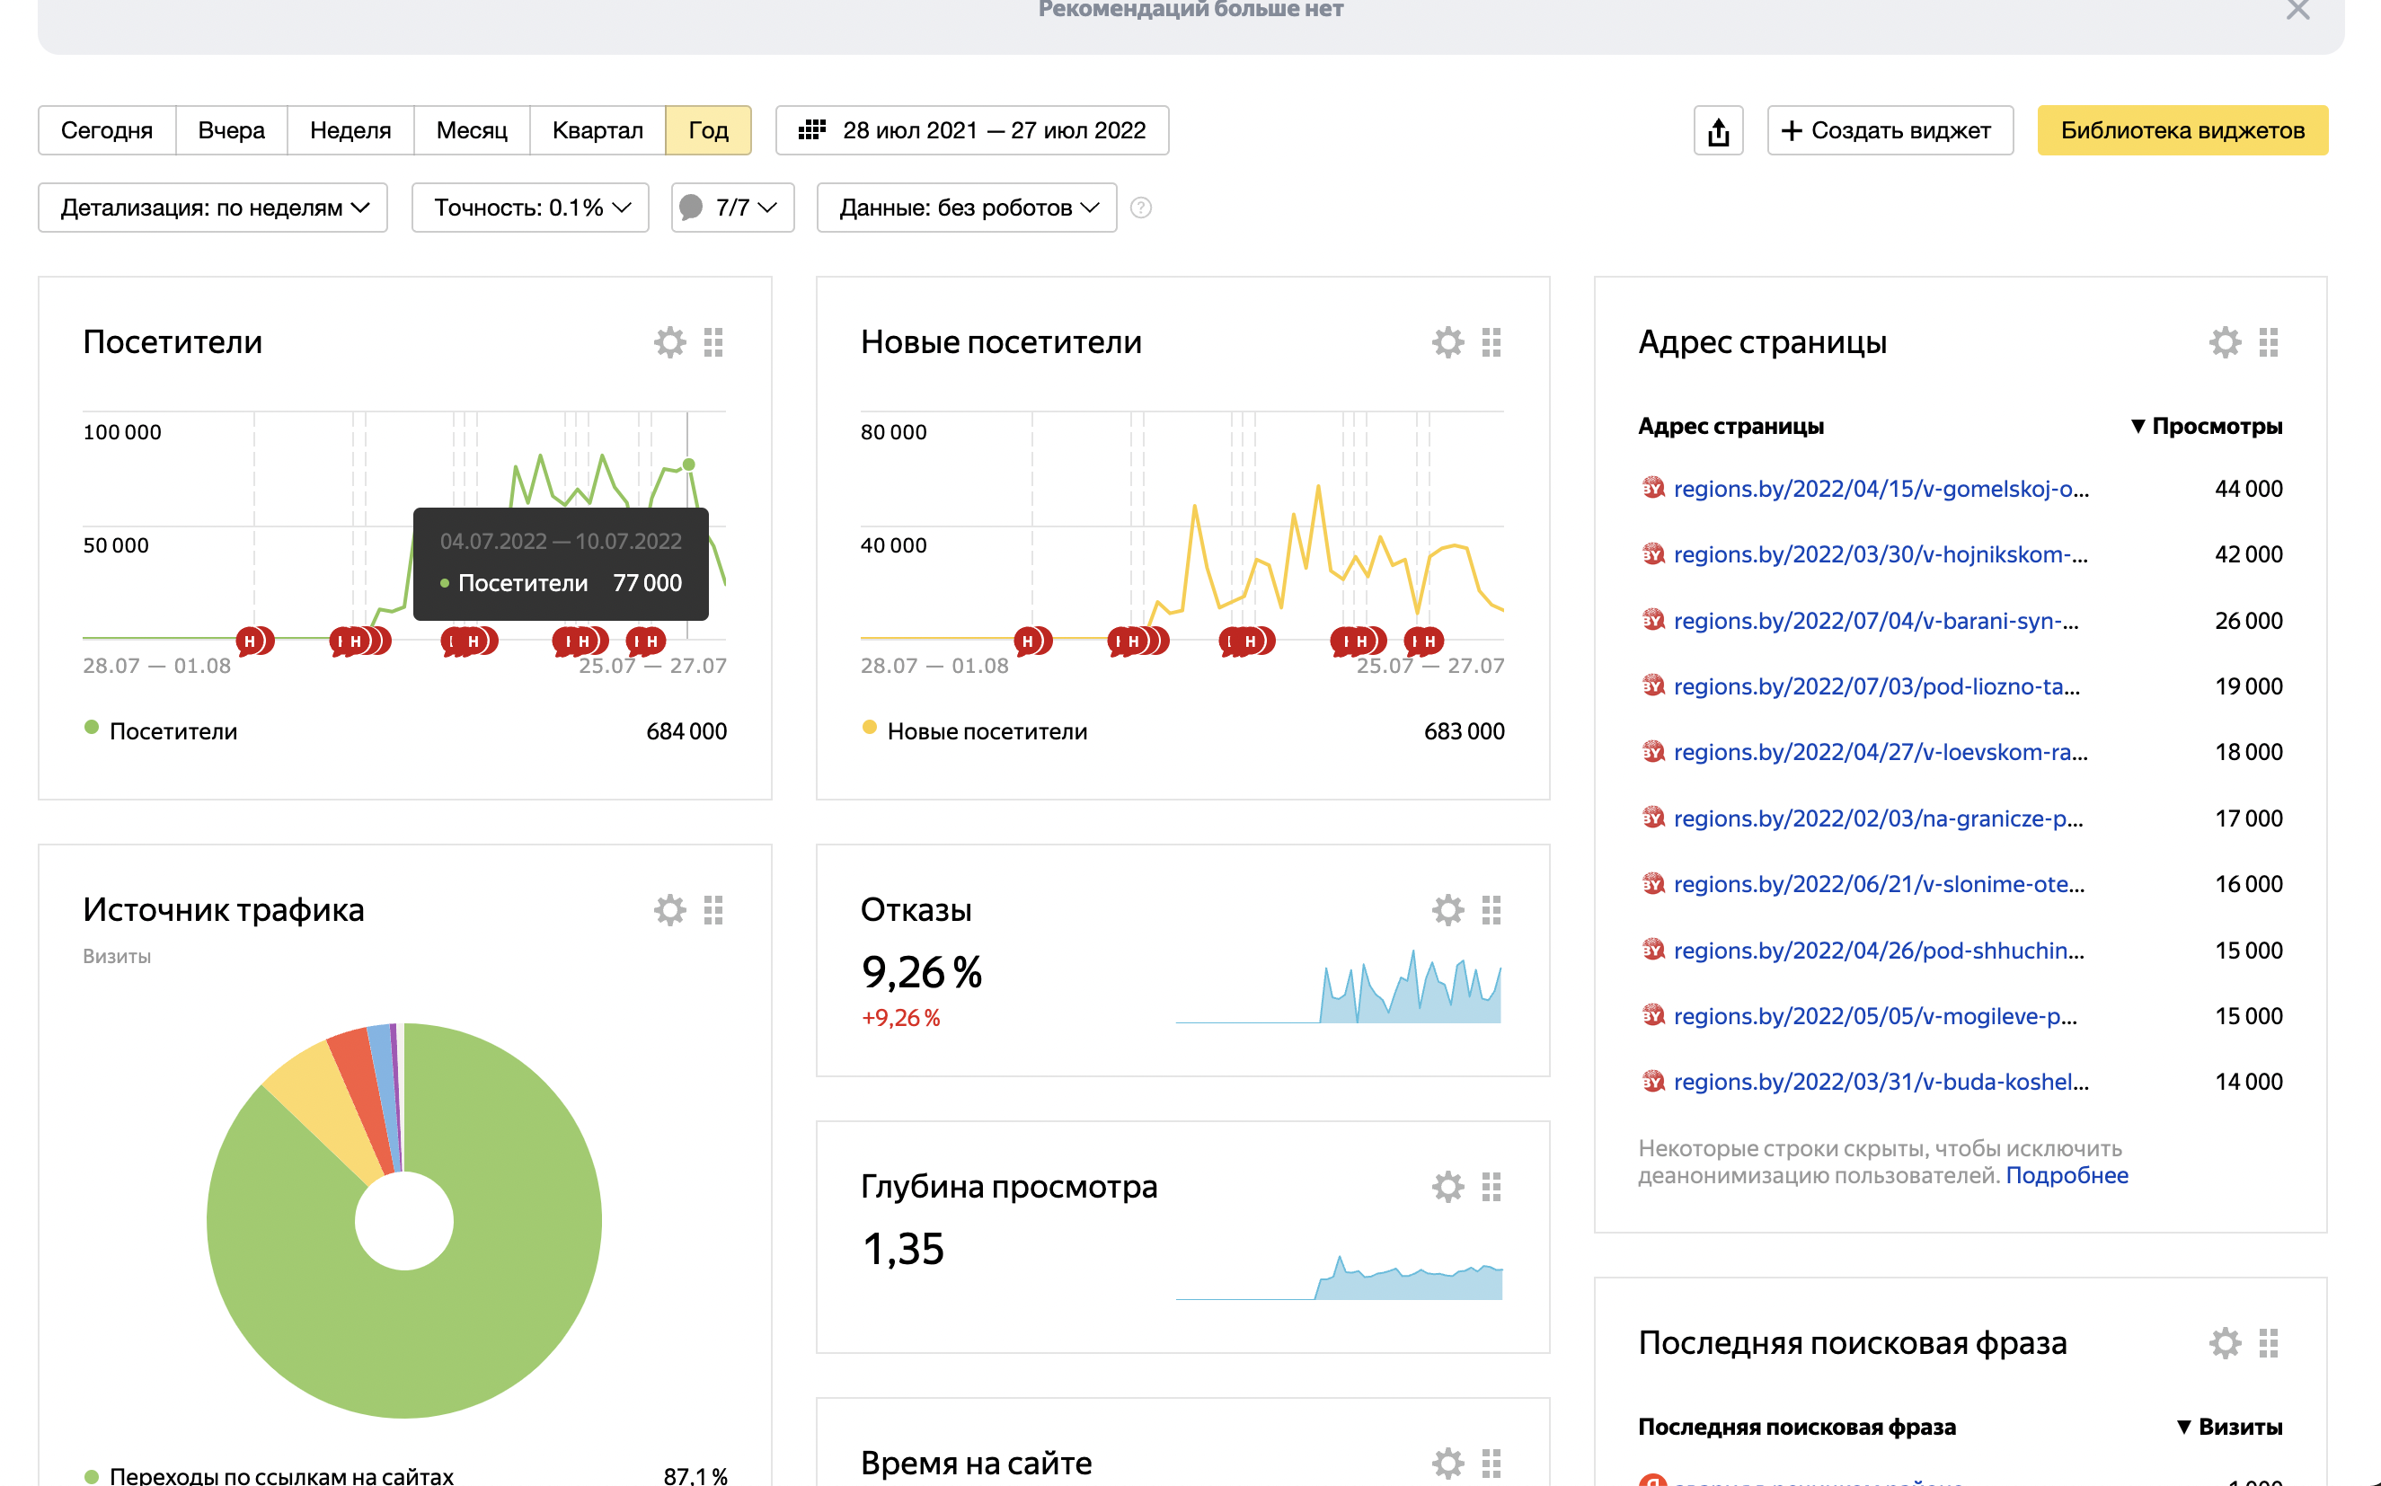
Task: Click drag handle of Источник трафика widget
Action: coord(713,910)
